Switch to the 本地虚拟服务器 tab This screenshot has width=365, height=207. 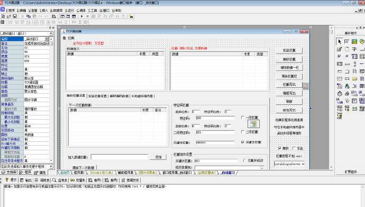click(142, 96)
